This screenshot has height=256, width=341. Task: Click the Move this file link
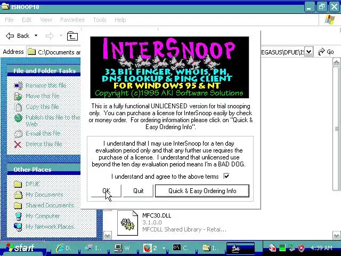pyautogui.click(x=43, y=96)
